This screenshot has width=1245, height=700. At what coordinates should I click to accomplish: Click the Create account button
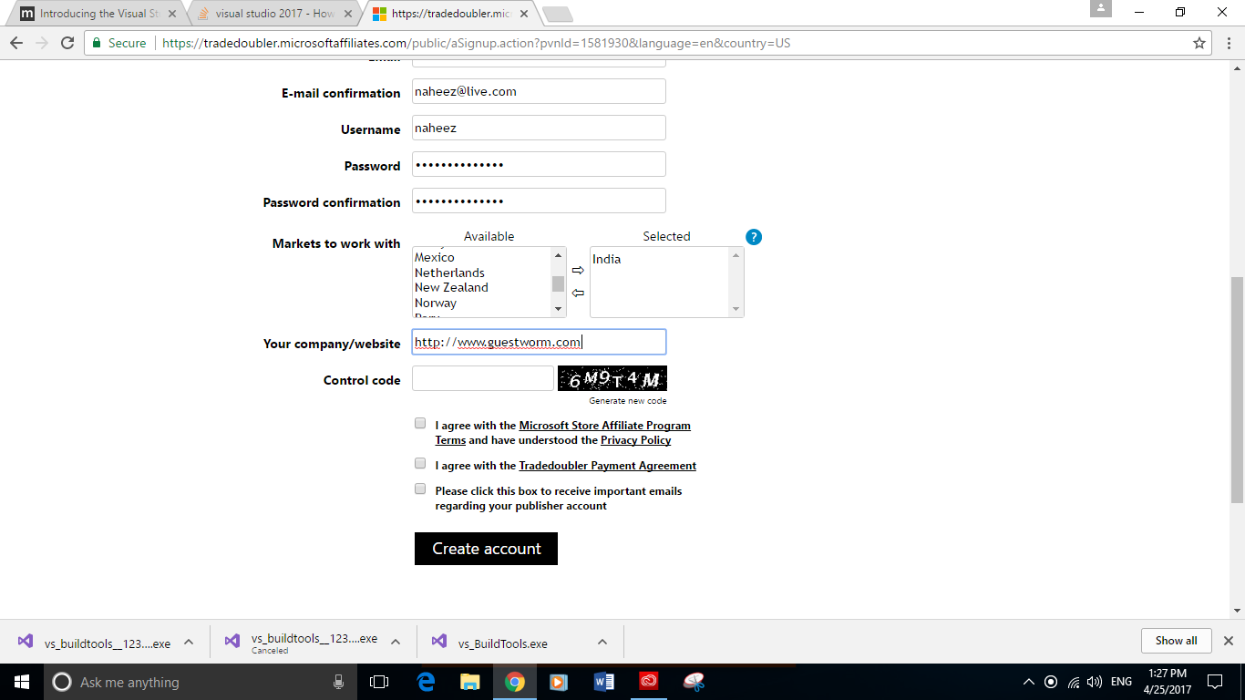coord(486,549)
